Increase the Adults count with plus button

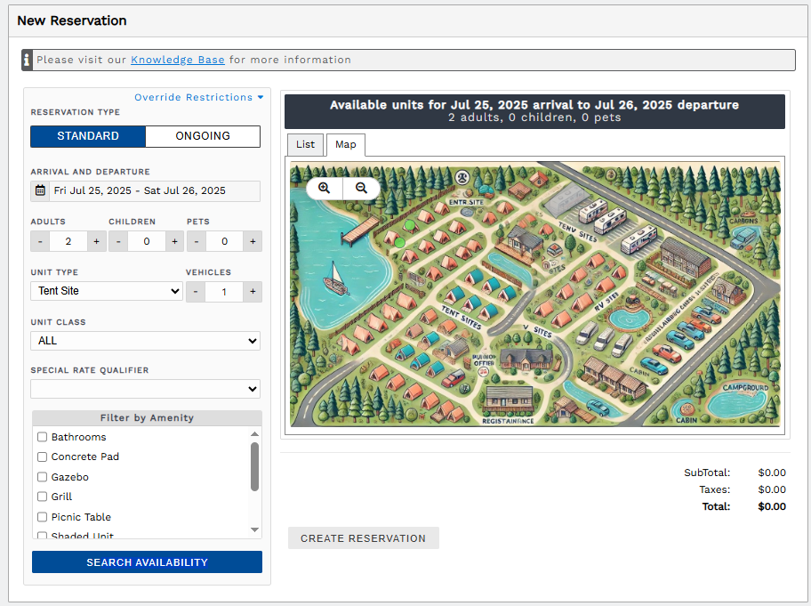tap(96, 240)
